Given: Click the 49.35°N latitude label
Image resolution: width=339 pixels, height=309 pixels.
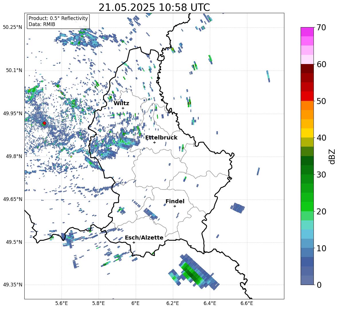Looking at the screenshot, I should tap(13, 285).
